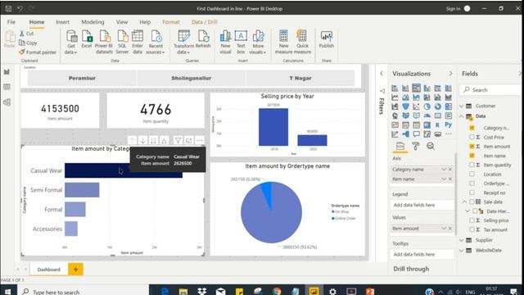Screen dimensions: 524x295
Task: Select the R script visual icon
Action: tap(437, 125)
